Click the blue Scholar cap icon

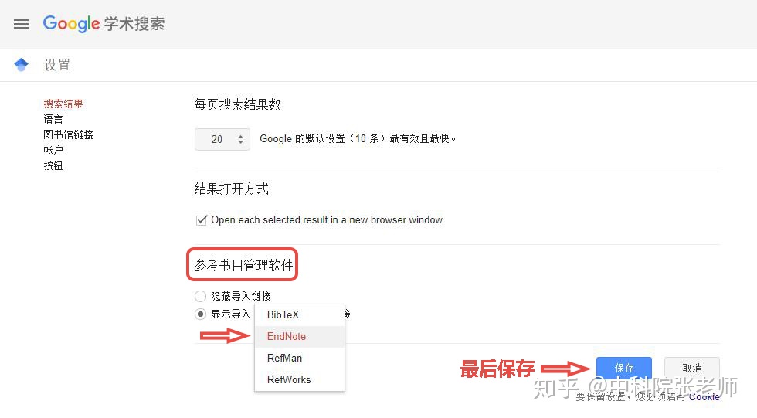[22, 65]
